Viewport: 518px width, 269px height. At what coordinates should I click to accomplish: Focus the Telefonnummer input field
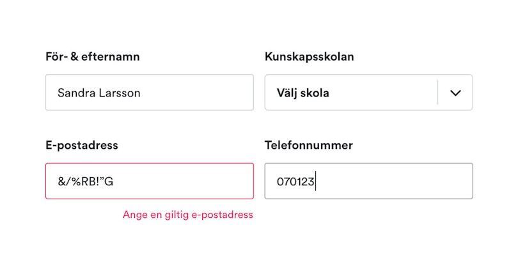tap(368, 181)
